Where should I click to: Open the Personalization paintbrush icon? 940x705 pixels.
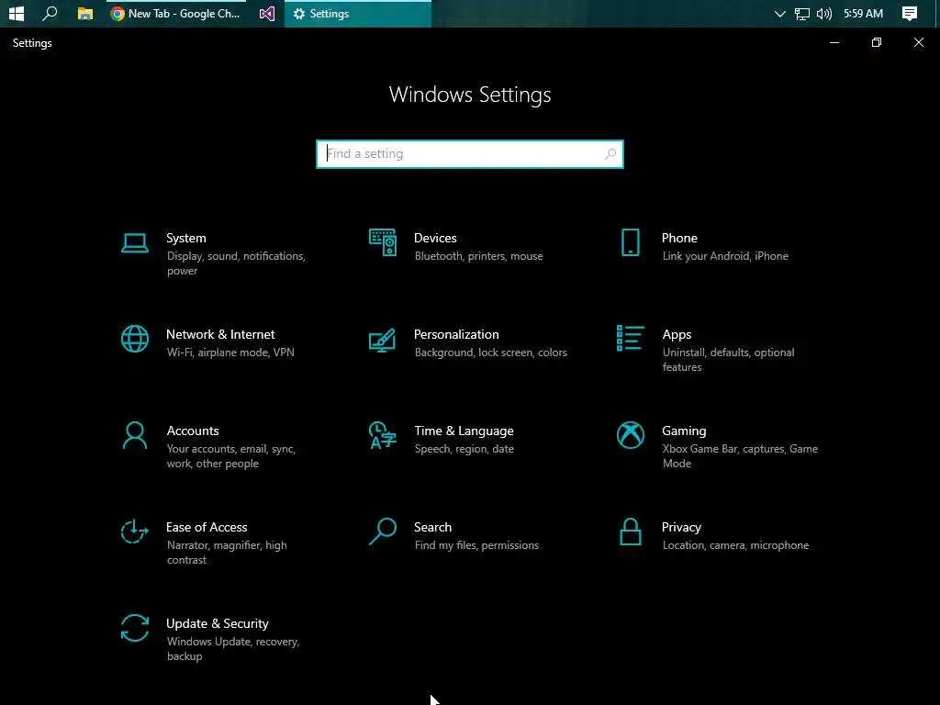tap(383, 340)
